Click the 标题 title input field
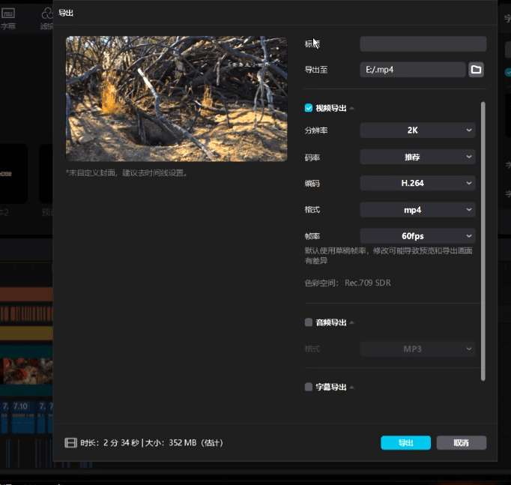Viewport: 511px width, 485px height. 423,43
